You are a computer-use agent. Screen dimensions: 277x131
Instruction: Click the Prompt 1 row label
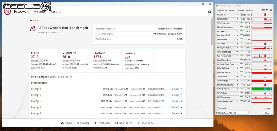pyautogui.click(x=36, y=89)
